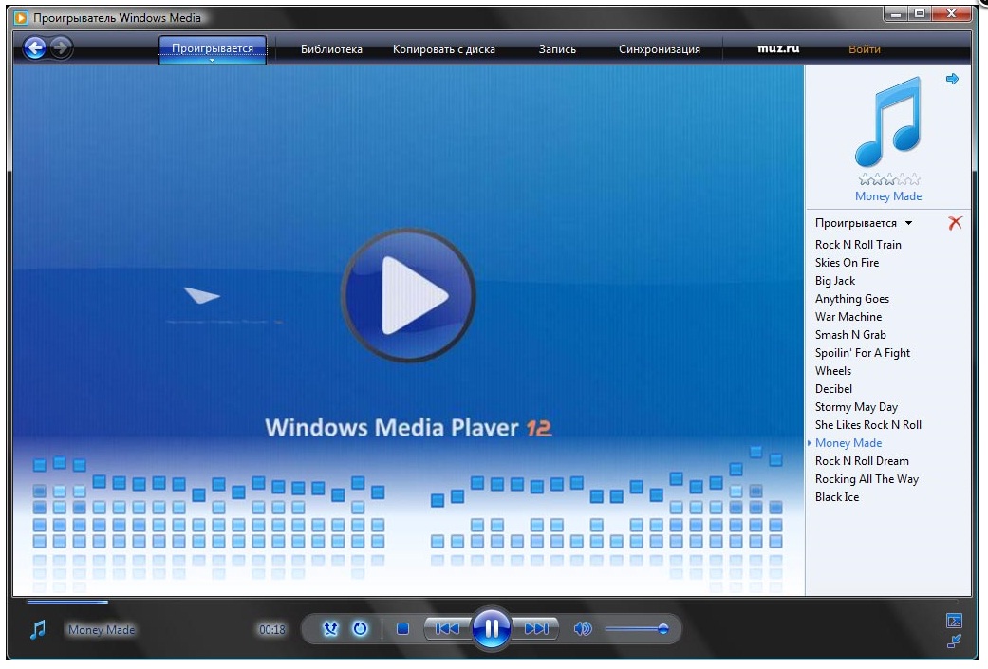Select Skies On Fire track

pos(847,263)
